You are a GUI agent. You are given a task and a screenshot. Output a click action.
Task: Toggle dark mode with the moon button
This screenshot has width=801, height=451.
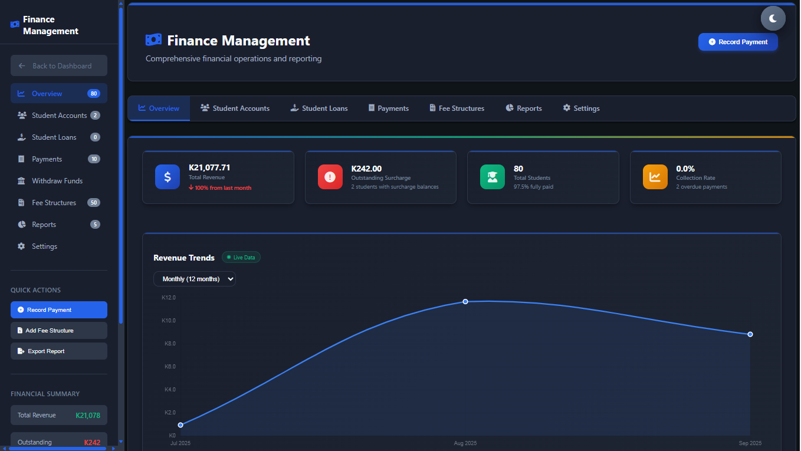click(x=773, y=18)
